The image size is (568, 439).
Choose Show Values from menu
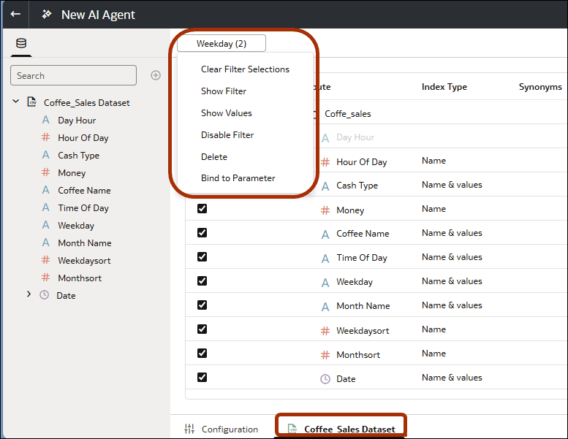[x=227, y=113]
